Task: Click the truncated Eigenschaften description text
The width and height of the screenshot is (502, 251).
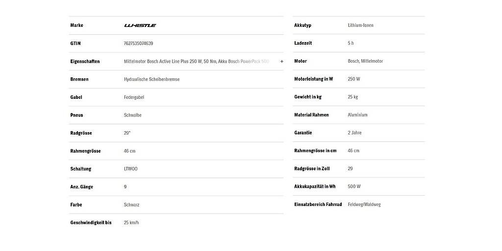Action: tap(196, 61)
